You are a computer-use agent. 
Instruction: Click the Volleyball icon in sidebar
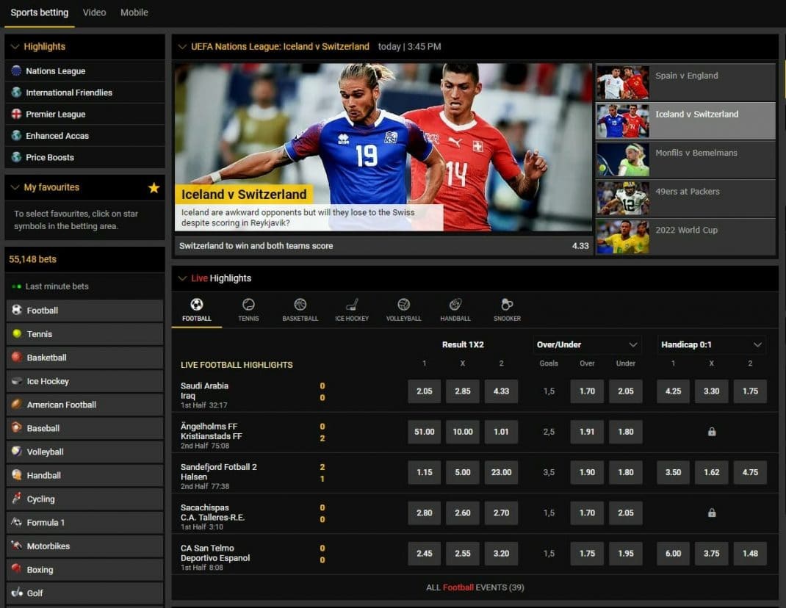[x=17, y=451]
